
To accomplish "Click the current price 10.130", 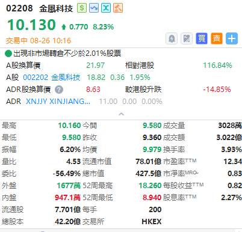I will pyautogui.click(x=31, y=25).
